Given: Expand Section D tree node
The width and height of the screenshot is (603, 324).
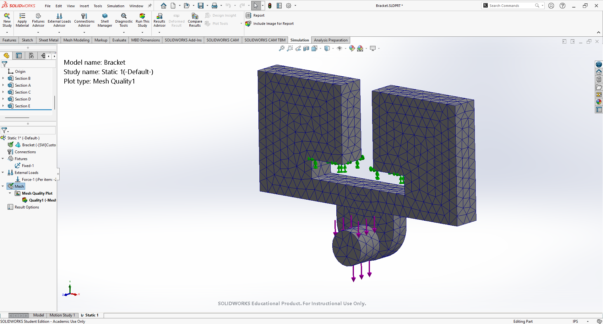Looking at the screenshot, I should (x=3, y=99).
